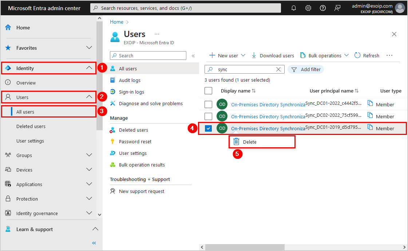The image size is (408, 251).
Task: Click the Devices icon in sidebar
Action: click(x=8, y=170)
